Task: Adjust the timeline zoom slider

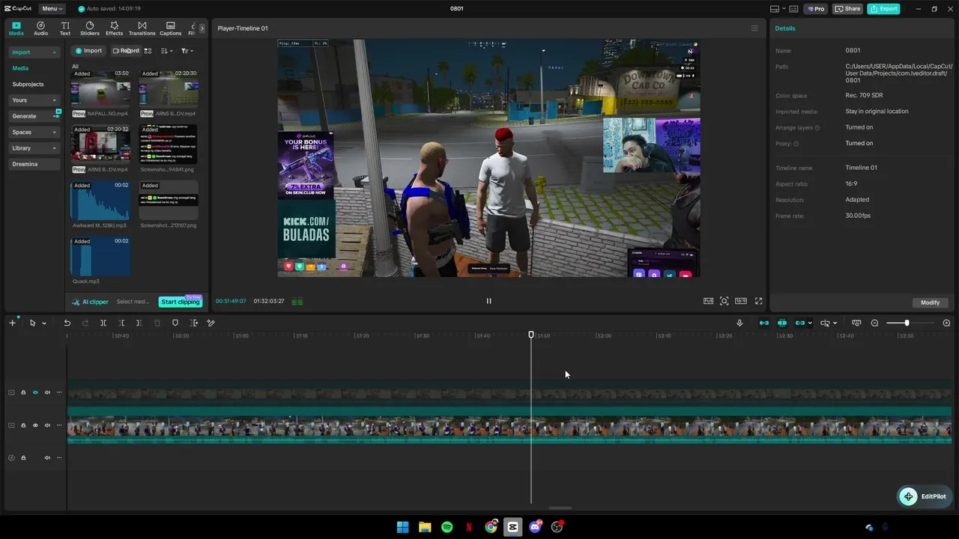Action: [x=907, y=323]
